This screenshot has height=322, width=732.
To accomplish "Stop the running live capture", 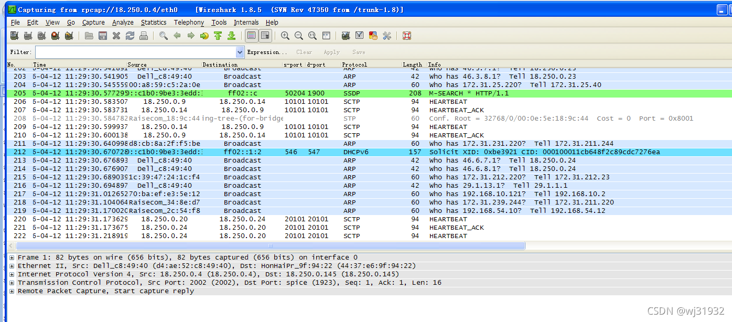I will point(55,36).
